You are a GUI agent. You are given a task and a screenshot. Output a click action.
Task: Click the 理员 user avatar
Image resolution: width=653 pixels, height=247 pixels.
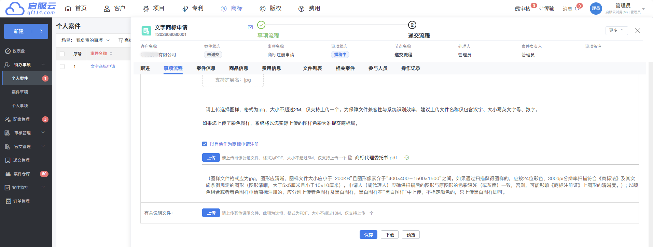tap(596, 9)
